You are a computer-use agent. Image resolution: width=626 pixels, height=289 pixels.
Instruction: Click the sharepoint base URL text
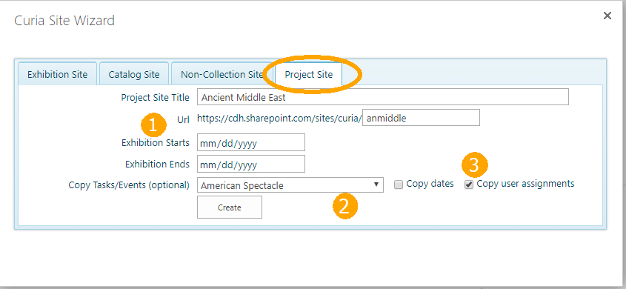pos(279,118)
